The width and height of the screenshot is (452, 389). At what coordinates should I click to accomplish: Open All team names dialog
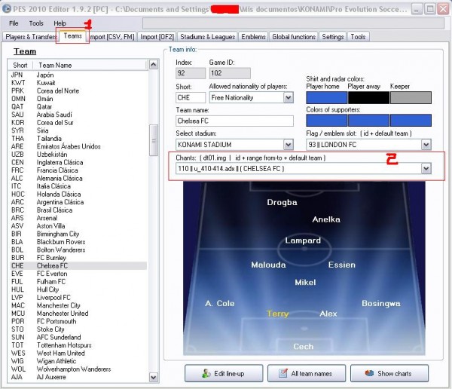point(307,373)
